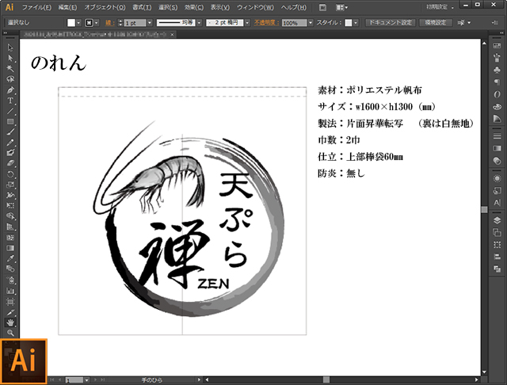The width and height of the screenshot is (507, 385).
Task: Select the Paintbrush tool
Action: tap(10, 132)
